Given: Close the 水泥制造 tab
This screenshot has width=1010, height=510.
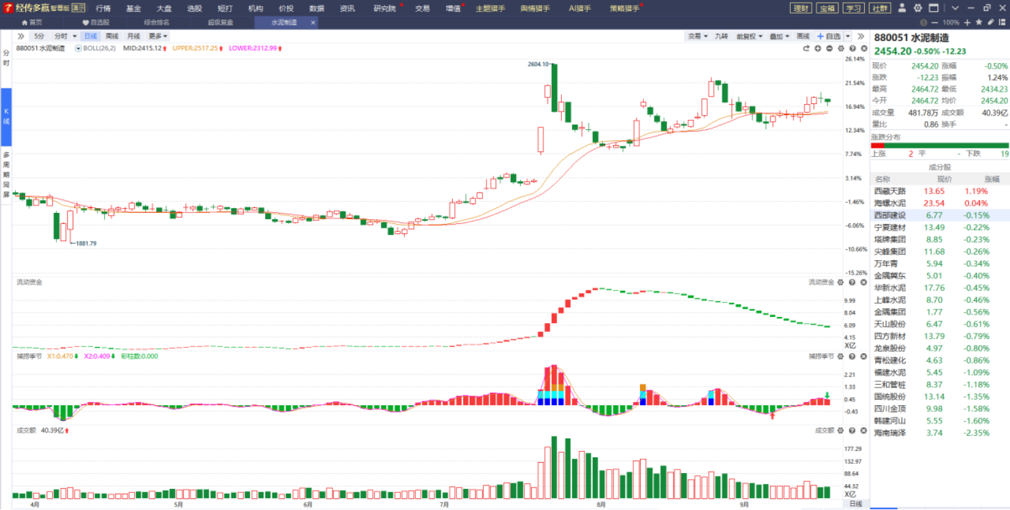Looking at the screenshot, I should point(313,23).
